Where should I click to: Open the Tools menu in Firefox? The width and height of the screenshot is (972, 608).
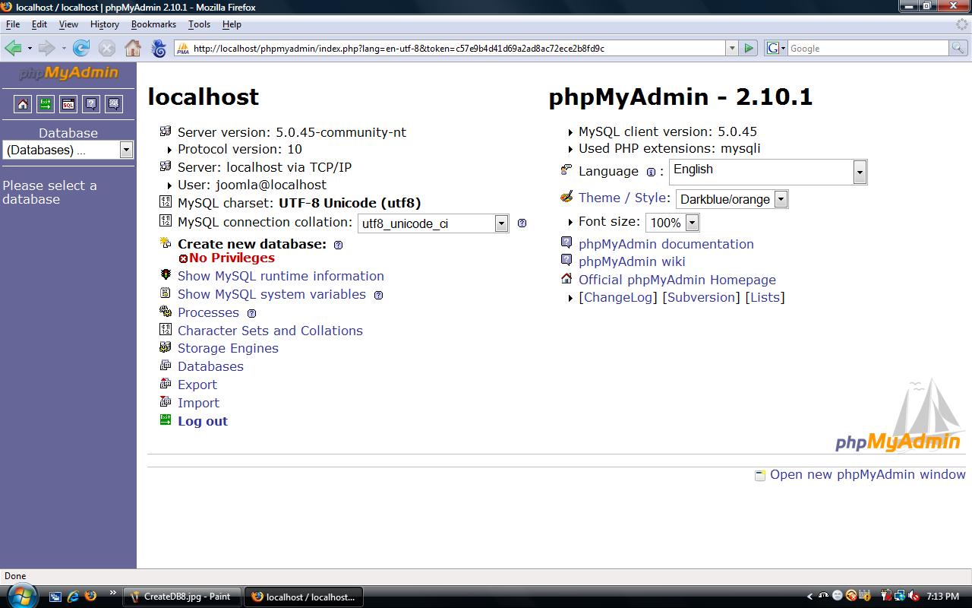coord(199,24)
